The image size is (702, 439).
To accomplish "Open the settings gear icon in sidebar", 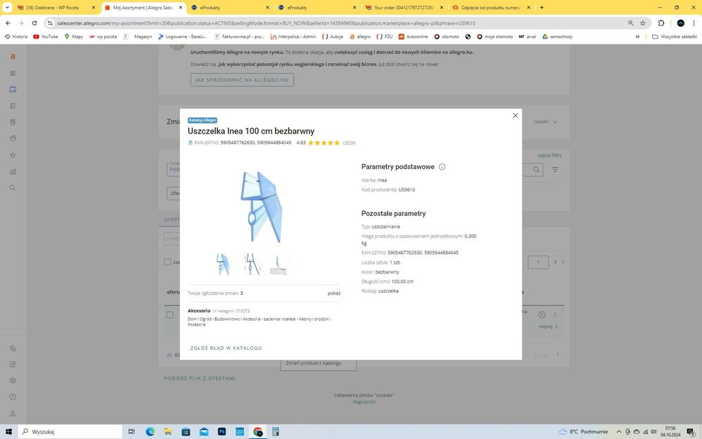I will (x=13, y=381).
